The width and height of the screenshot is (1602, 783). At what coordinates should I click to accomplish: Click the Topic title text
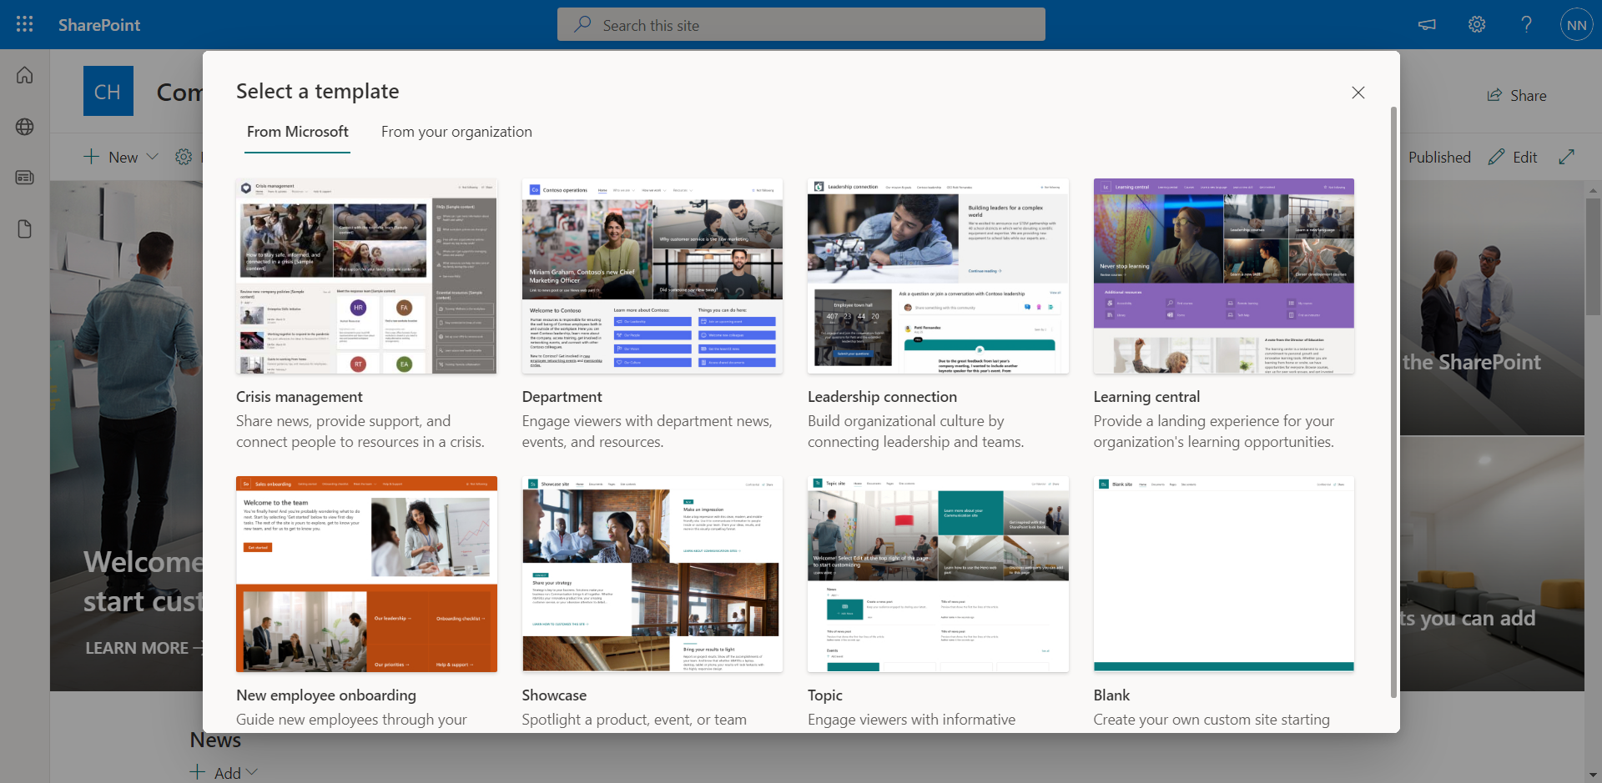tap(825, 695)
